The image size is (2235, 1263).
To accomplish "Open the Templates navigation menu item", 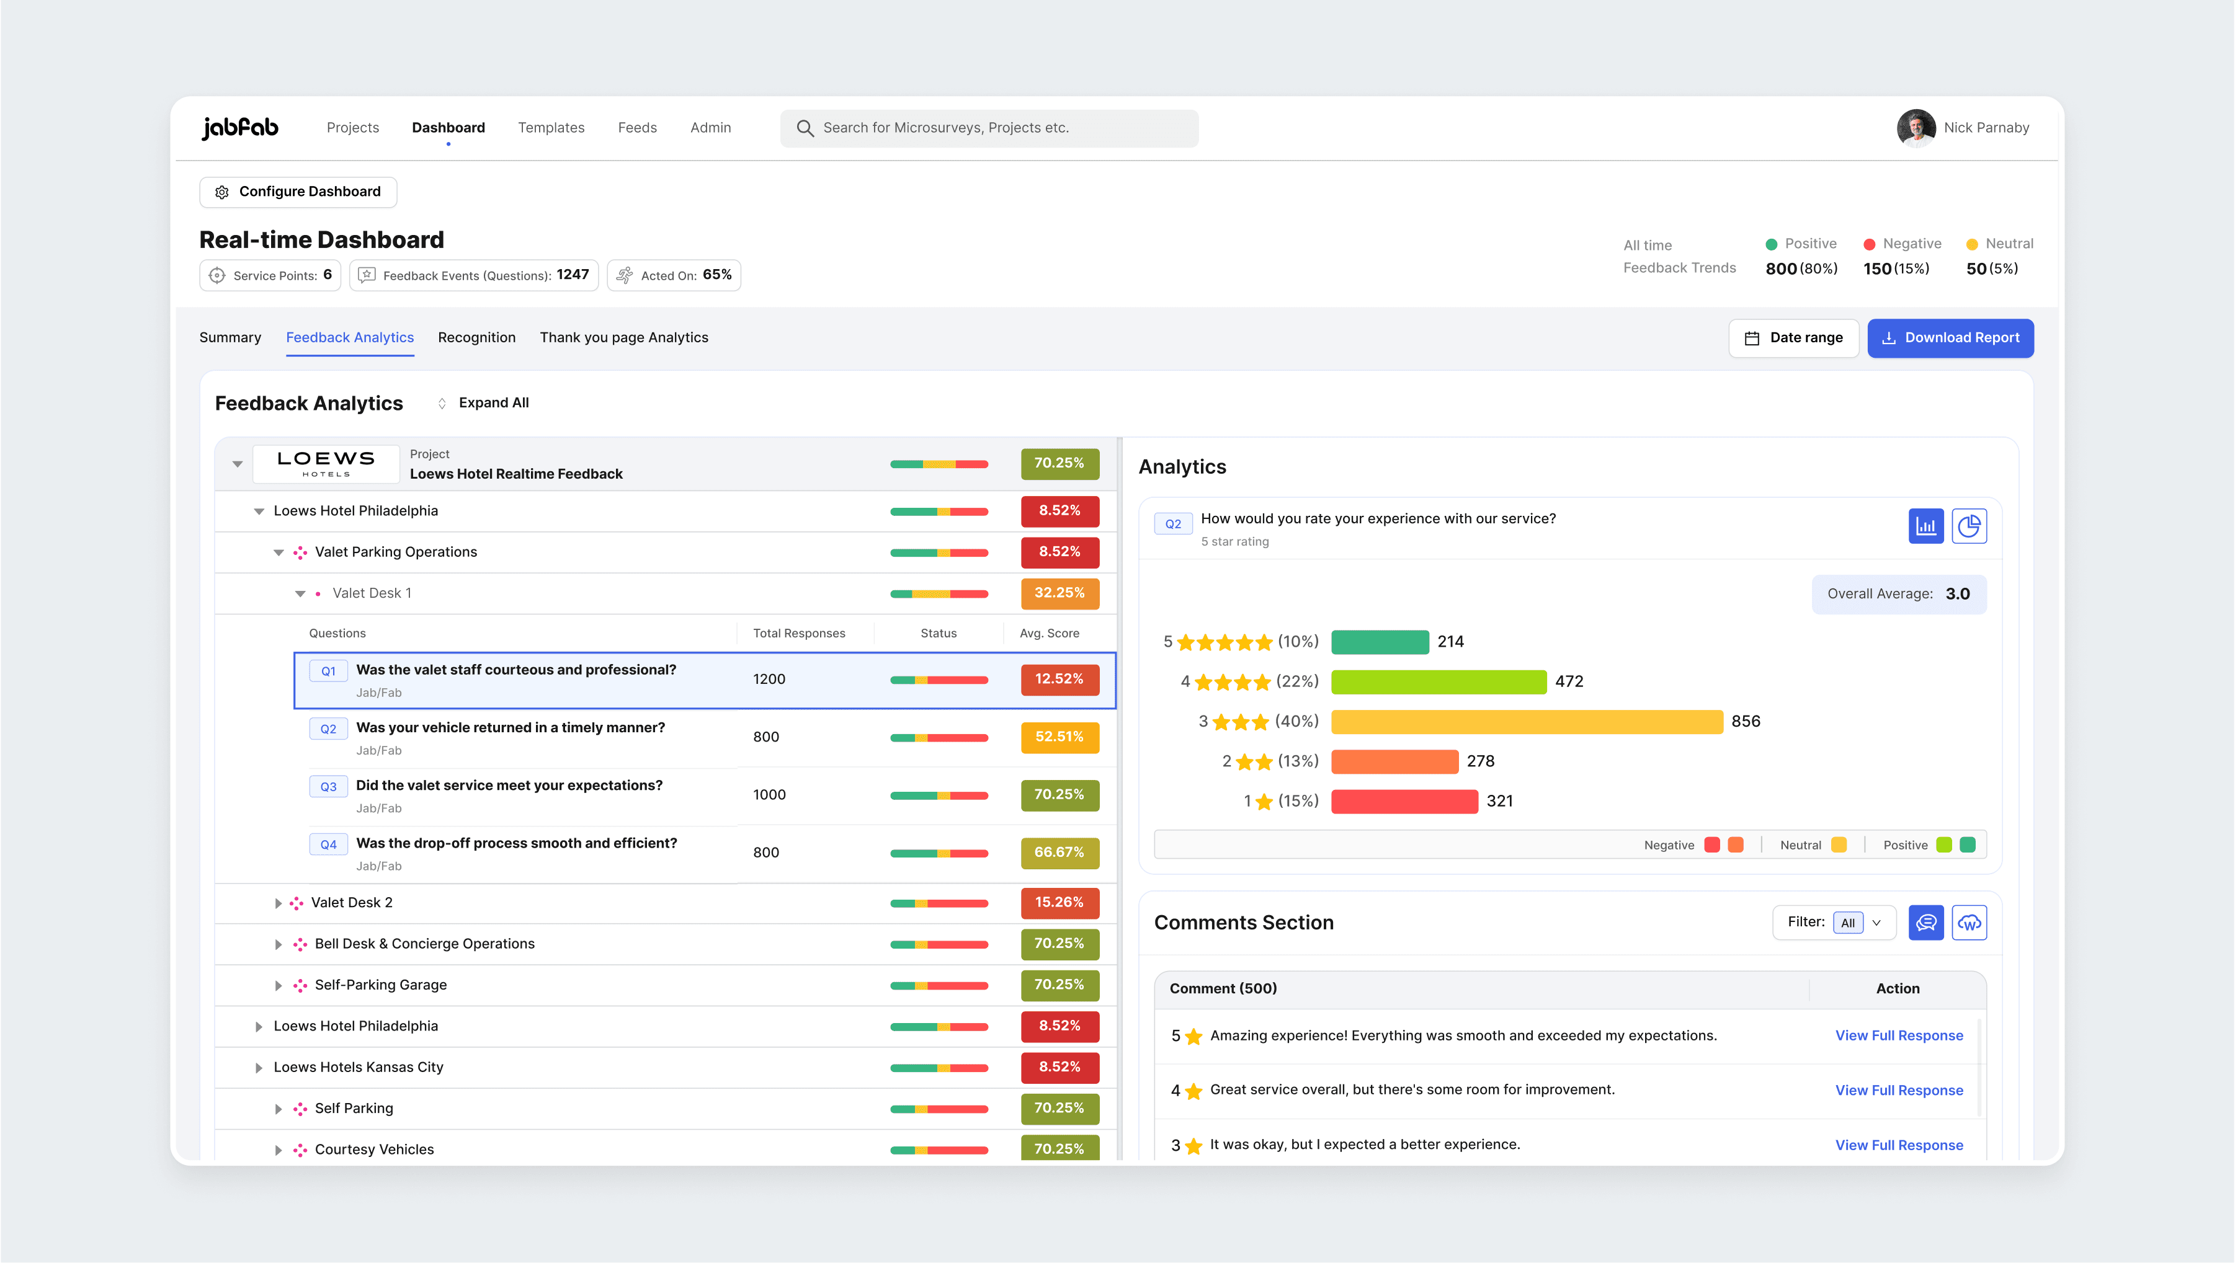I will coord(551,128).
